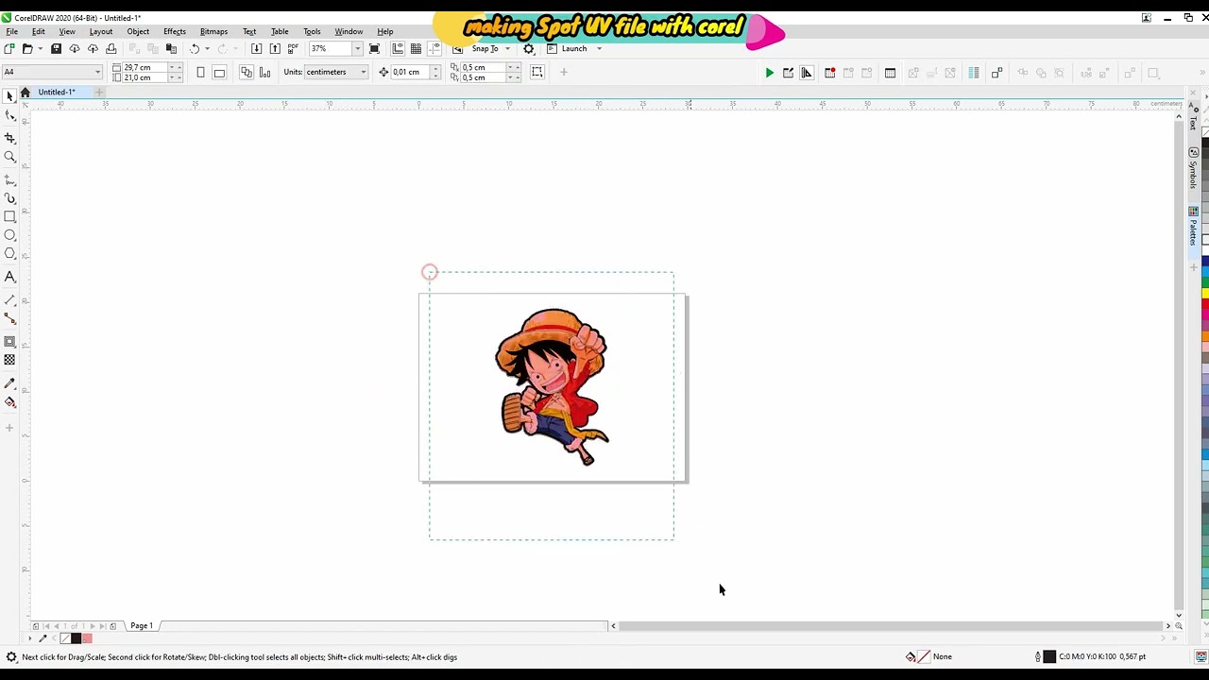The image size is (1209, 680).
Task: Open the File menu
Action: (12, 31)
